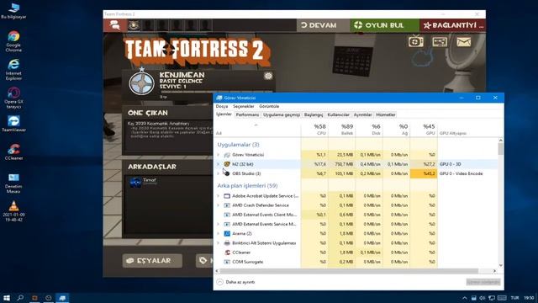This screenshot has width=538, height=303.
Task: Open the Dosya menu in Task Manager
Action: pyautogui.click(x=222, y=107)
